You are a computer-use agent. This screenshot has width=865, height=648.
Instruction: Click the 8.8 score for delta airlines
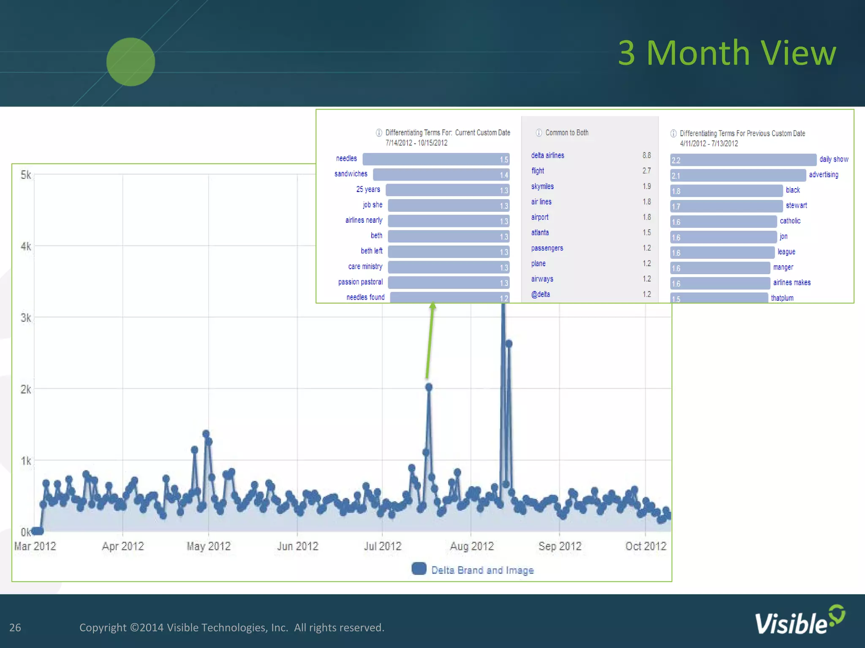pos(647,155)
